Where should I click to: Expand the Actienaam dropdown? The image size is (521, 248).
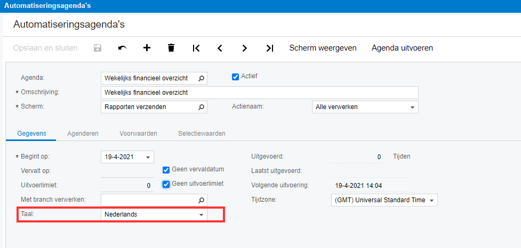pos(412,107)
